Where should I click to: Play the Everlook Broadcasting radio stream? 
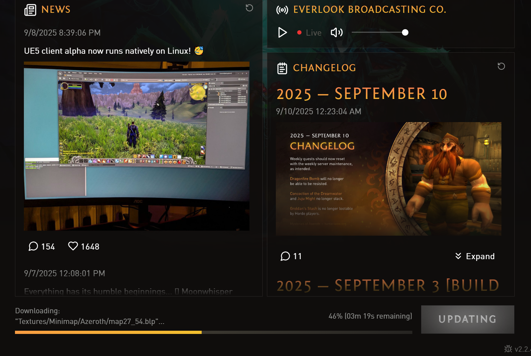click(x=283, y=32)
